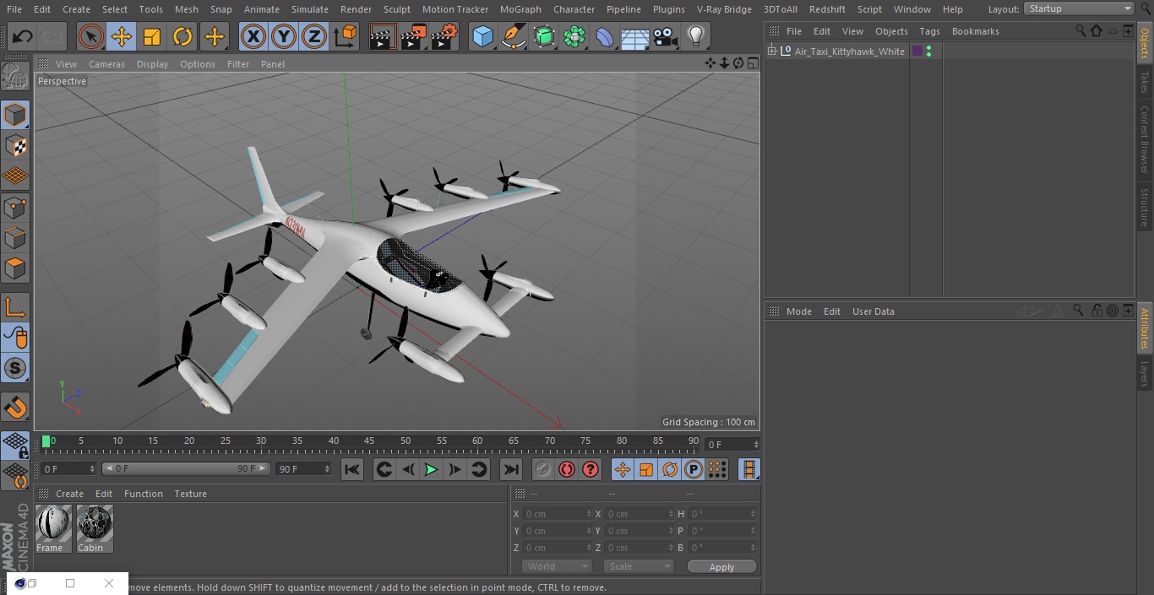
Task: Toggle visibility dots for Air_Taxi_Kittyhawk_White
Action: pyautogui.click(x=928, y=51)
